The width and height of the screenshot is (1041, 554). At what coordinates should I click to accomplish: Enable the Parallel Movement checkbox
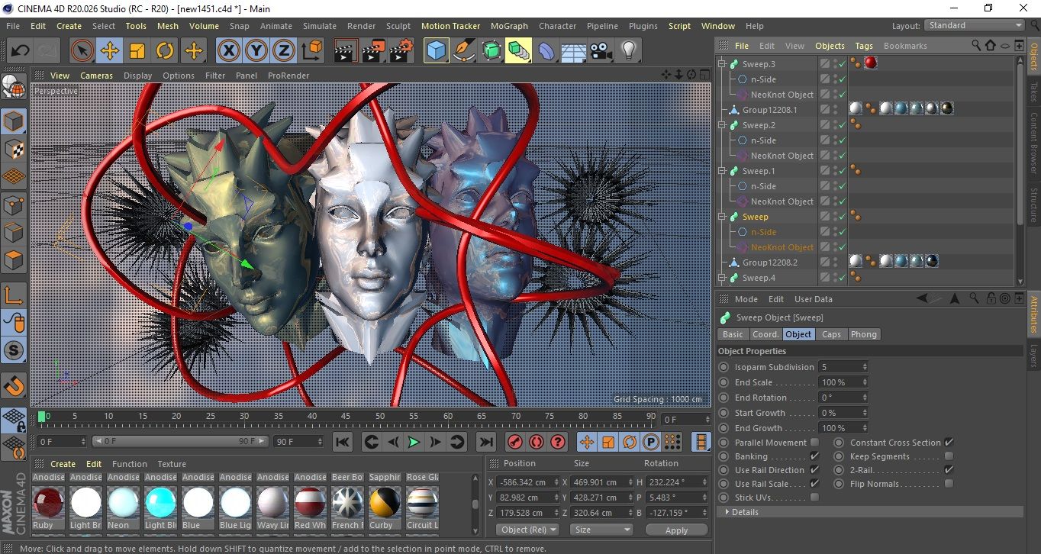coord(814,443)
